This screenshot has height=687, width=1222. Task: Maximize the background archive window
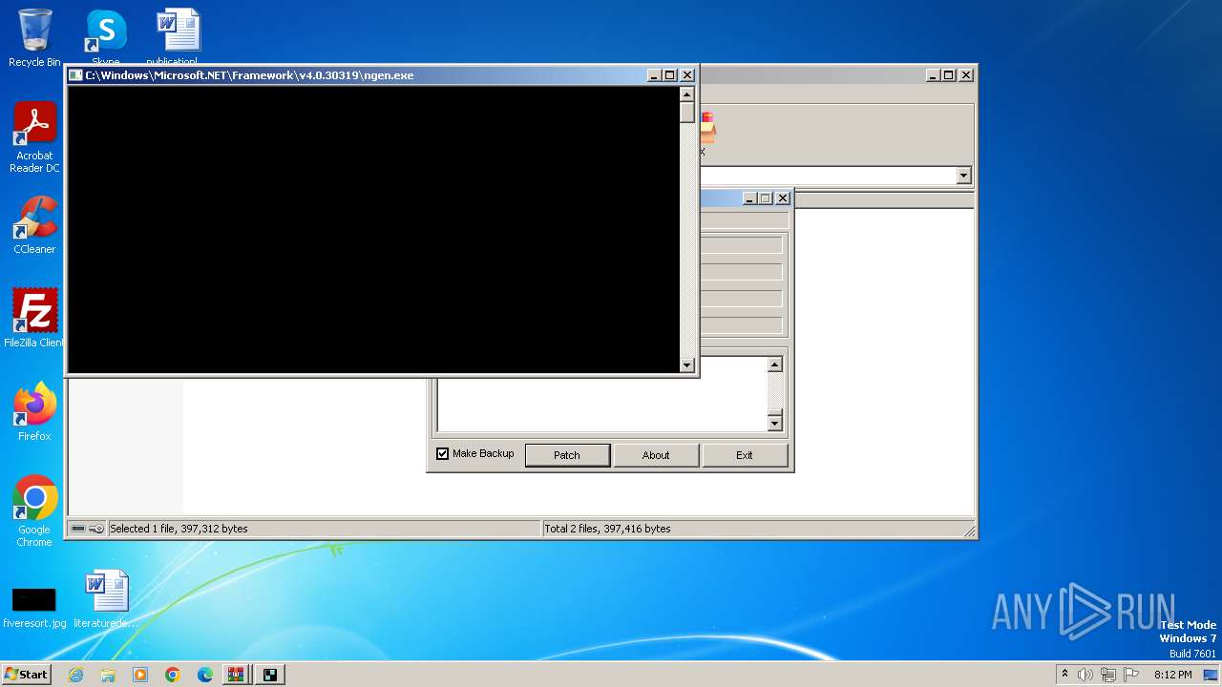click(949, 75)
